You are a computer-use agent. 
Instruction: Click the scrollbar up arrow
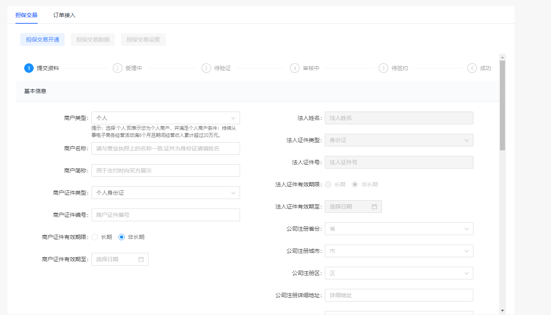(x=502, y=57)
